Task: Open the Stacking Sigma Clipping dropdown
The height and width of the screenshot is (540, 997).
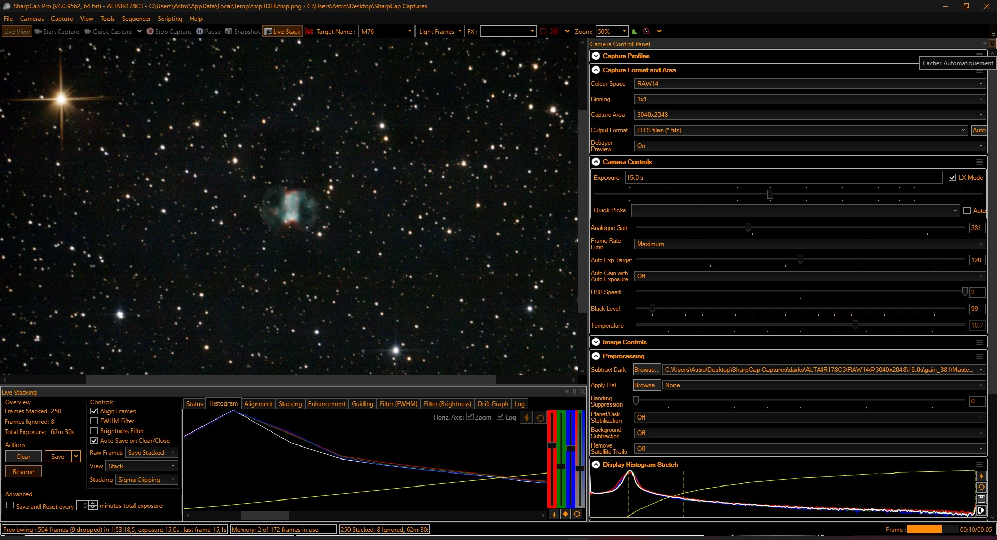Action: click(147, 480)
